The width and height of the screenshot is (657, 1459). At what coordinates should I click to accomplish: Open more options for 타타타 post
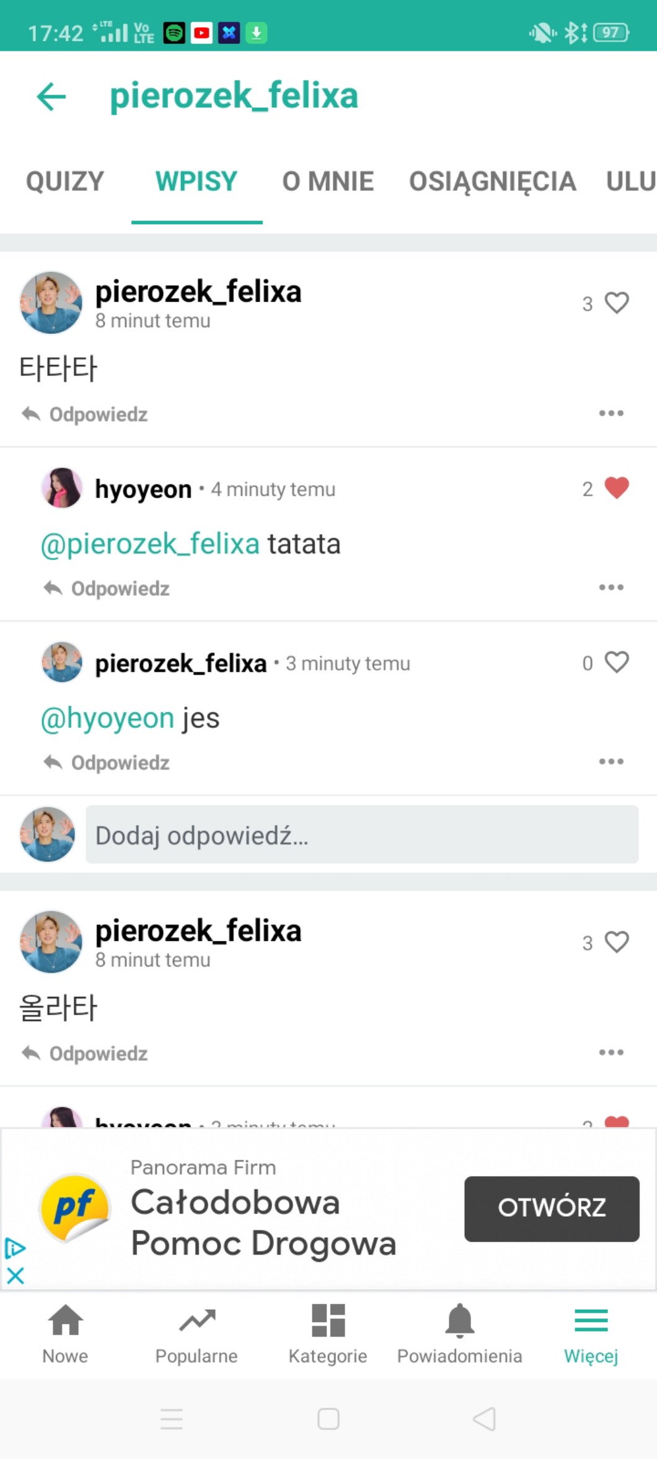(611, 413)
